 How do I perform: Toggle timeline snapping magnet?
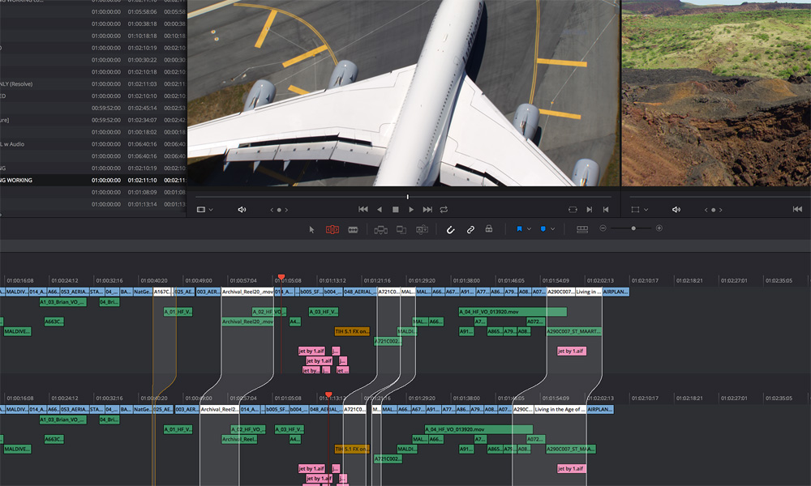[x=451, y=230]
